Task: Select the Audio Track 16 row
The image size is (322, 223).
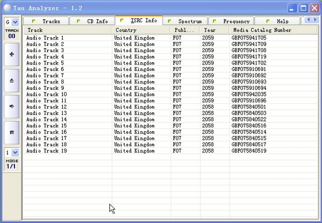Action: coord(171,132)
